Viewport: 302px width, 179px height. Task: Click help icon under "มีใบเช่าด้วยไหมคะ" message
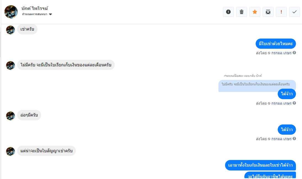tap(294, 53)
